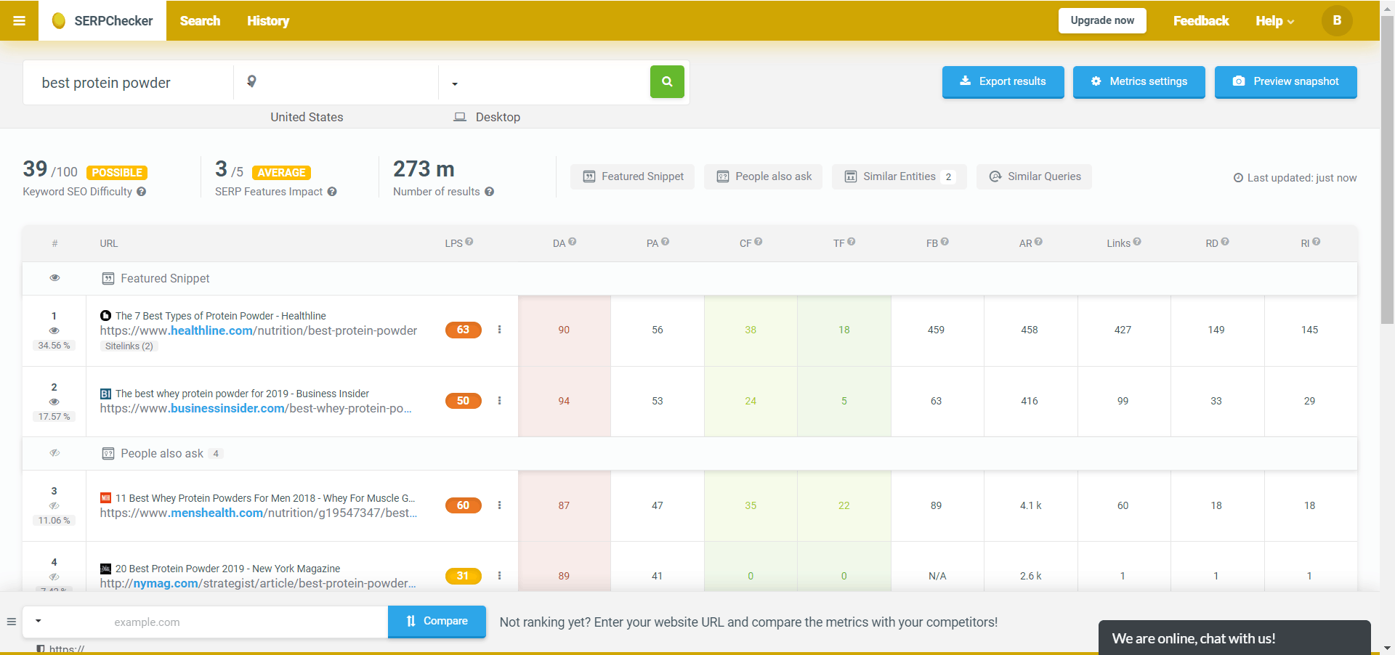
Task: Show help tooltip for TF column
Action: point(852,242)
